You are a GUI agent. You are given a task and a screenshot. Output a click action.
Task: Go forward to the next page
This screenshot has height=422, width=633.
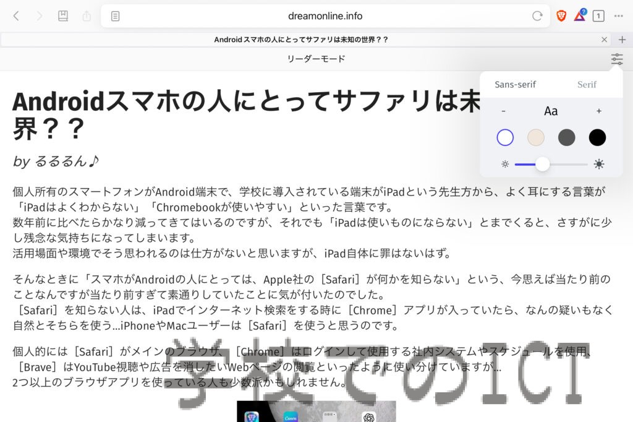(39, 16)
